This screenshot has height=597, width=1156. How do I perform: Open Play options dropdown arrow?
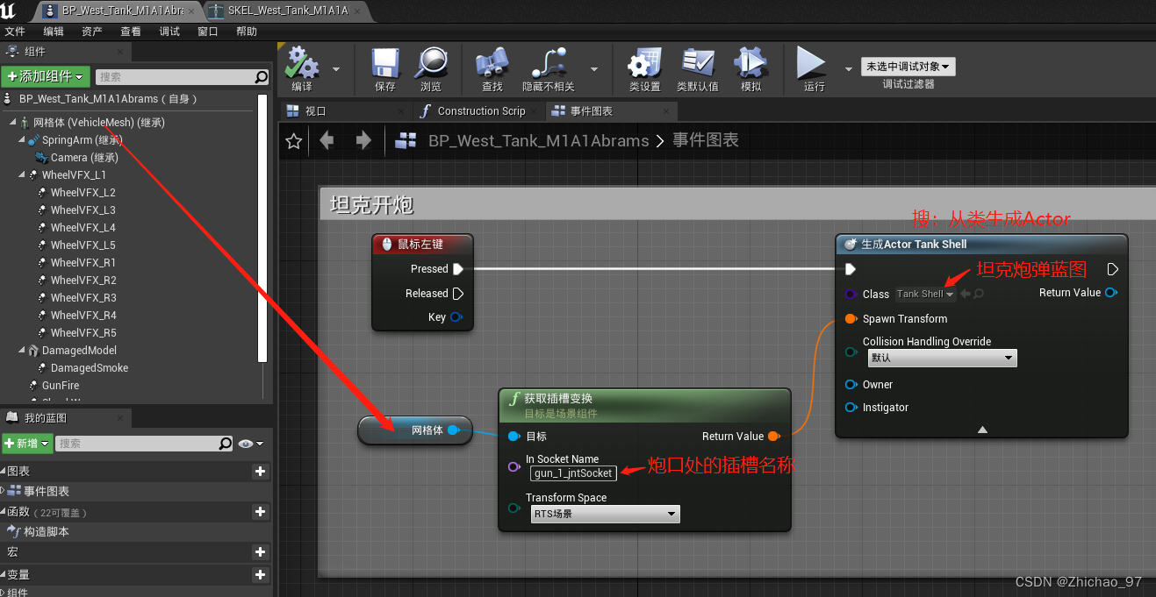(x=848, y=68)
